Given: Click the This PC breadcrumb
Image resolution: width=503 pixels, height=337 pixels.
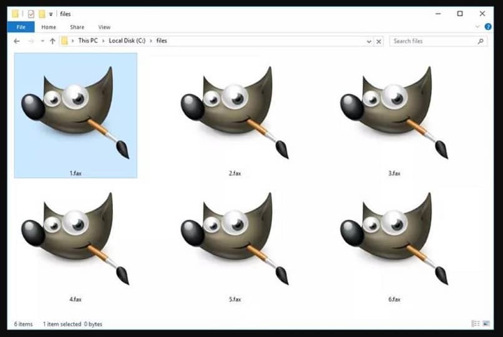Looking at the screenshot, I should 88,40.
